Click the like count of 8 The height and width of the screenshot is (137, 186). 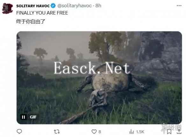click(100, 132)
